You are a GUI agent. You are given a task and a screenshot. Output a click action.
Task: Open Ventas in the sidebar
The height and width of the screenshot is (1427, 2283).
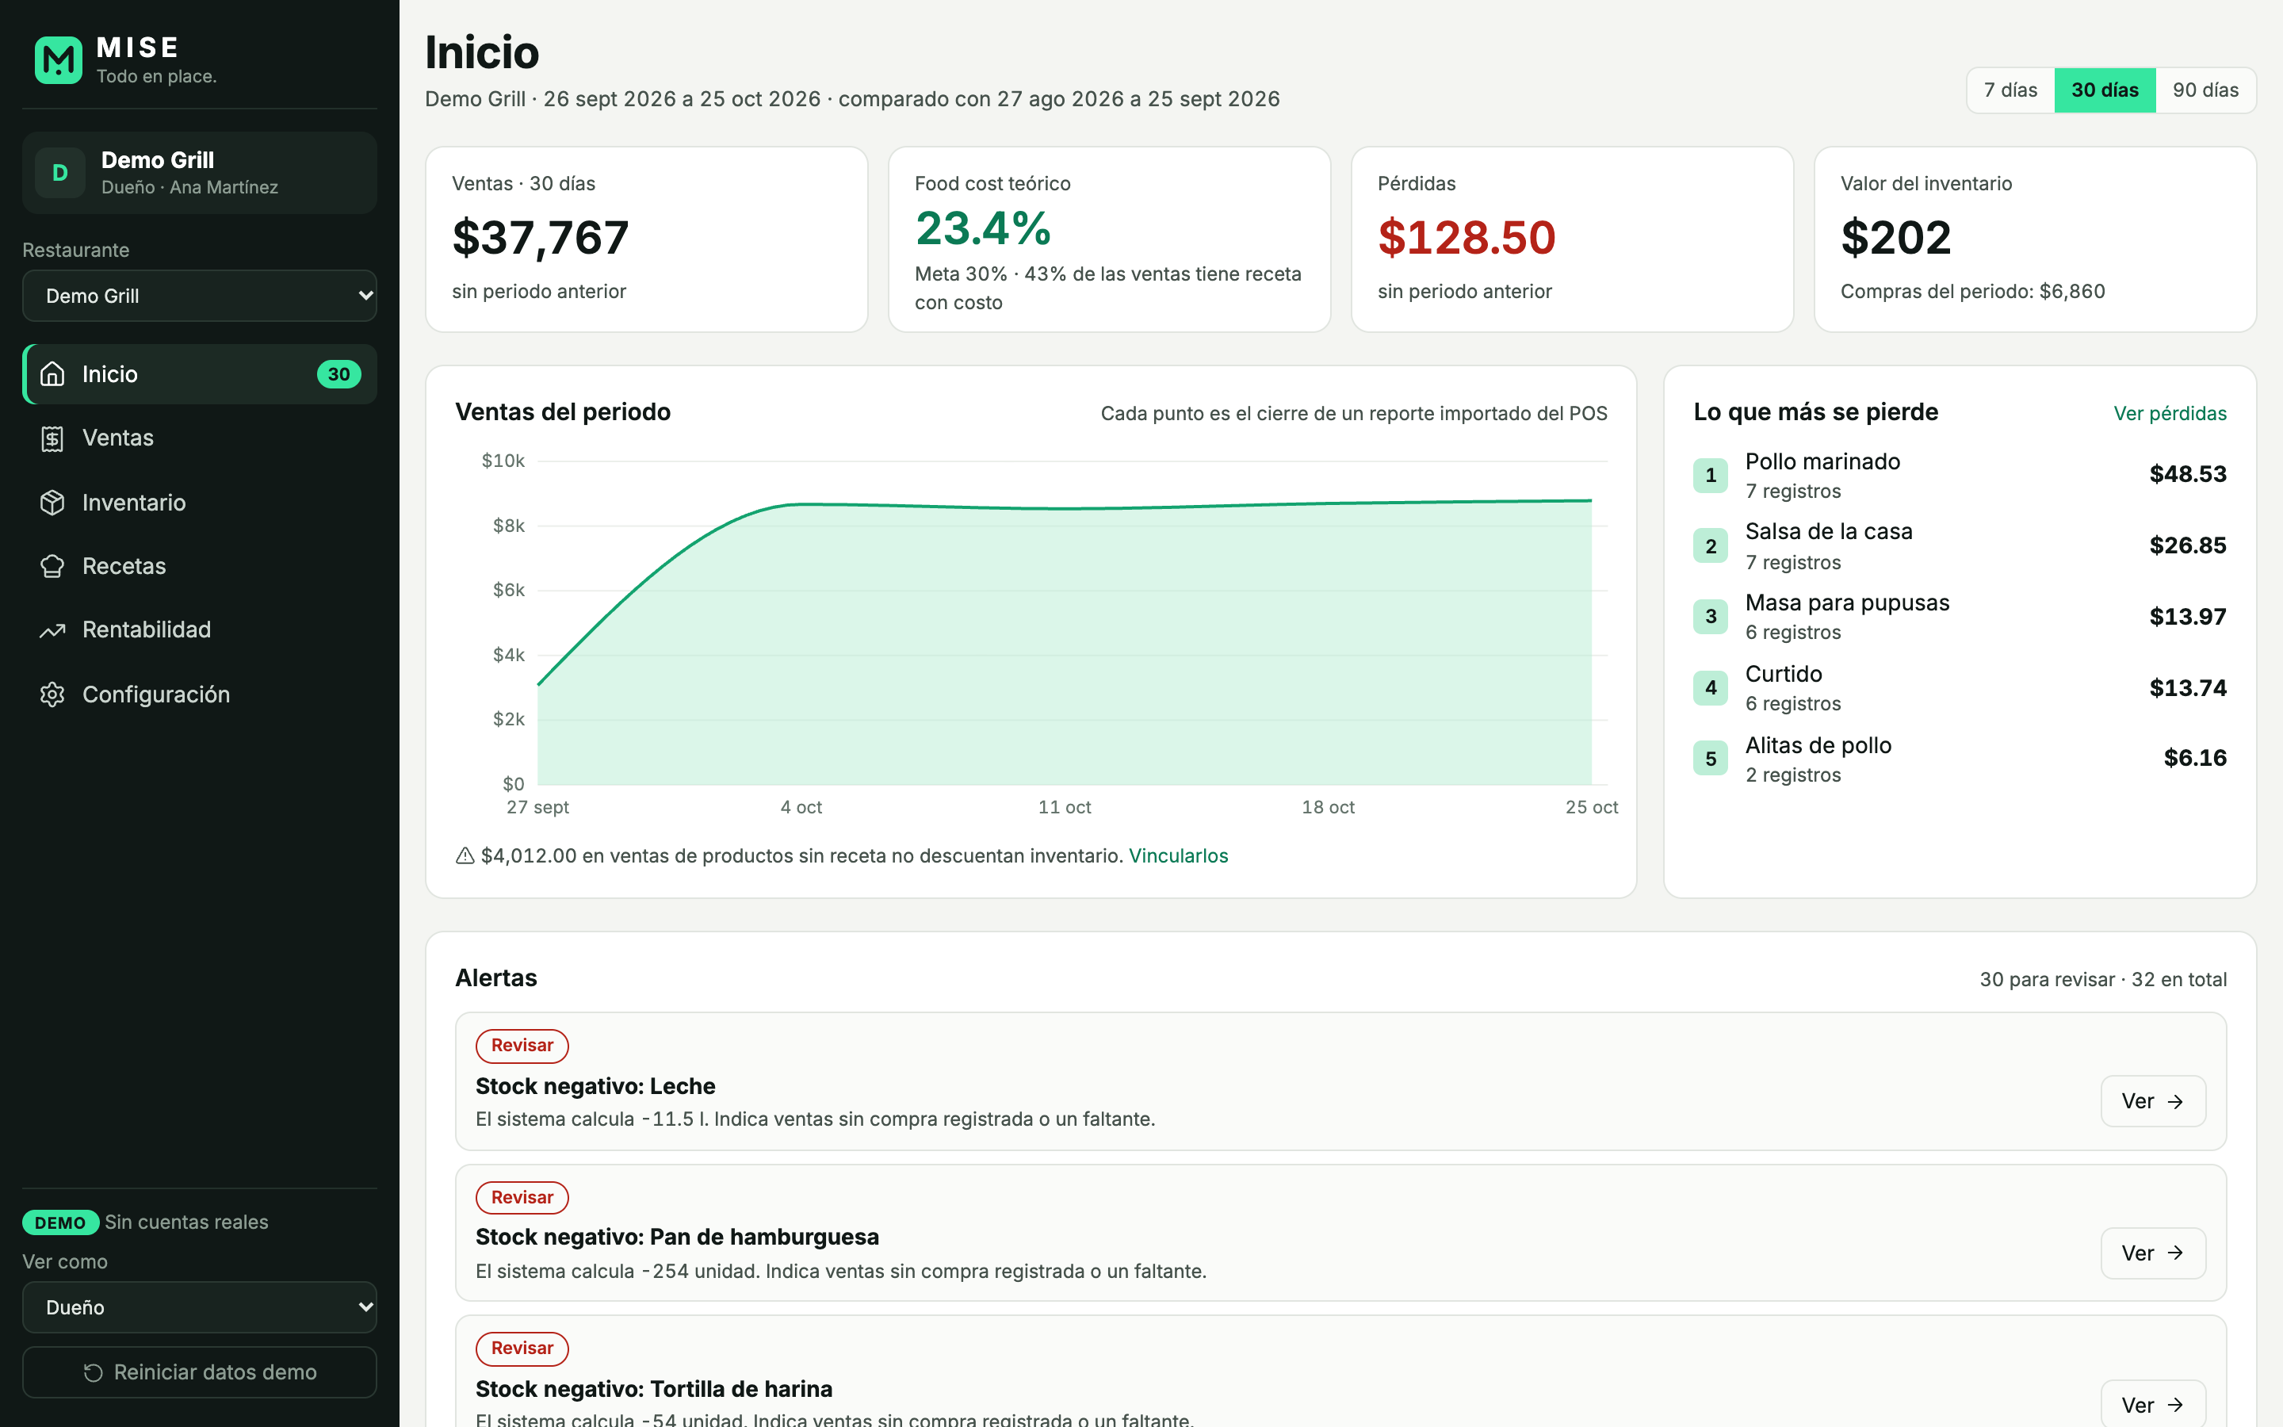(200, 438)
